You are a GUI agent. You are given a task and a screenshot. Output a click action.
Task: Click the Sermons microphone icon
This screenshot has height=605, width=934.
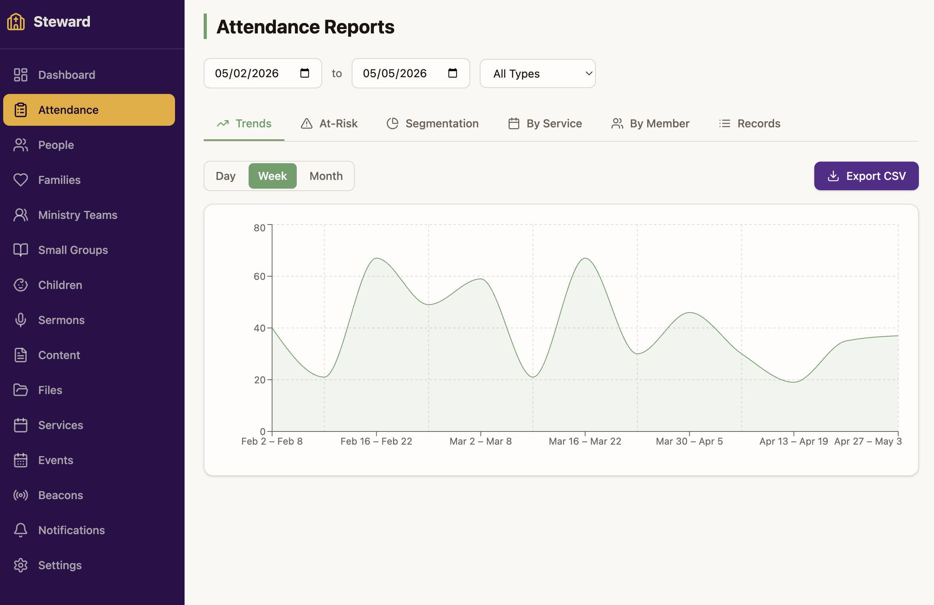(21, 320)
